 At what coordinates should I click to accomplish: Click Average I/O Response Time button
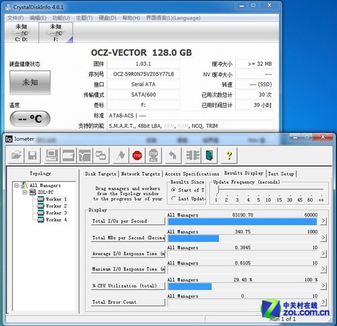(x=128, y=254)
